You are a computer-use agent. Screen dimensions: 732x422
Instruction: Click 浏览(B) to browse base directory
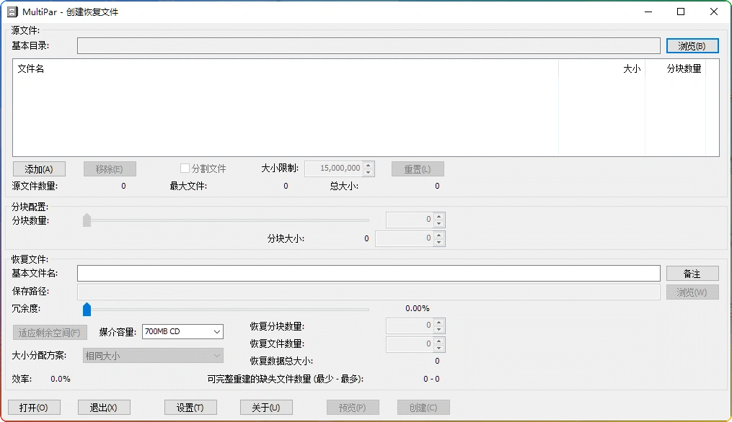pyautogui.click(x=692, y=45)
